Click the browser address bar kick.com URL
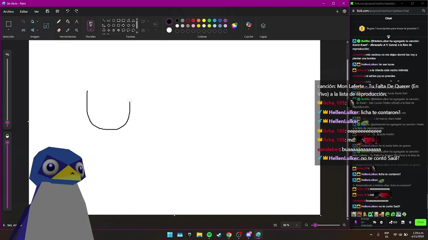The image size is (428, 240). [x=383, y=11]
